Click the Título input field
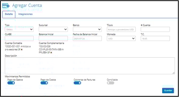 point(121,29)
